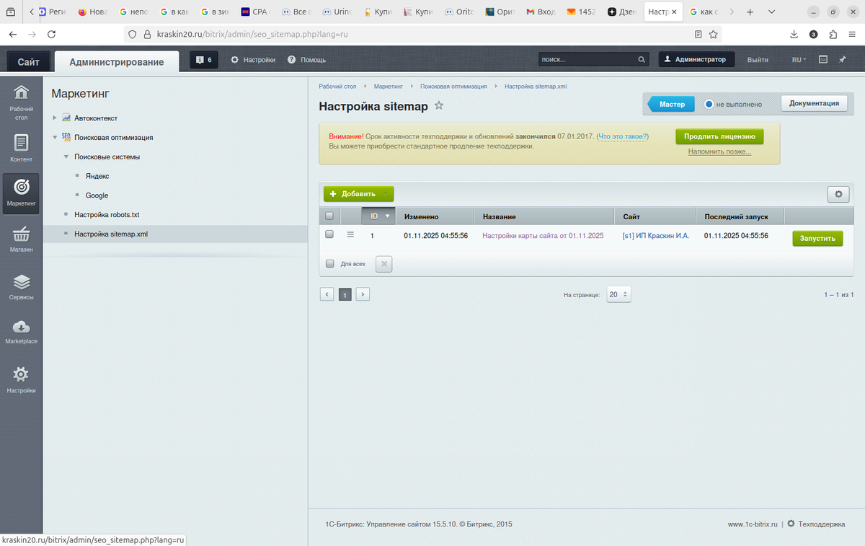Open the Контент sidebar section
Screen dimensions: 865x546
pos(21,148)
